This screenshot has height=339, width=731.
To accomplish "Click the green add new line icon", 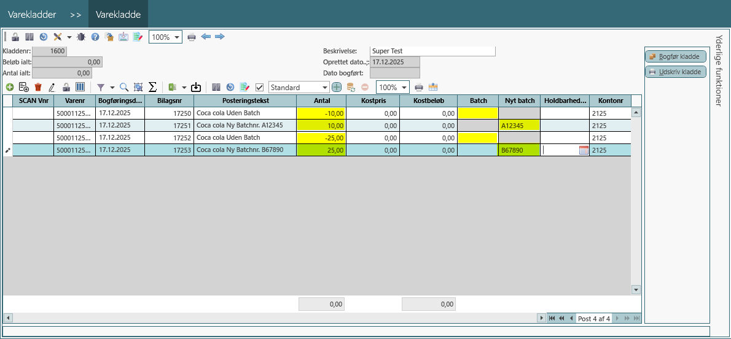I will point(10,87).
